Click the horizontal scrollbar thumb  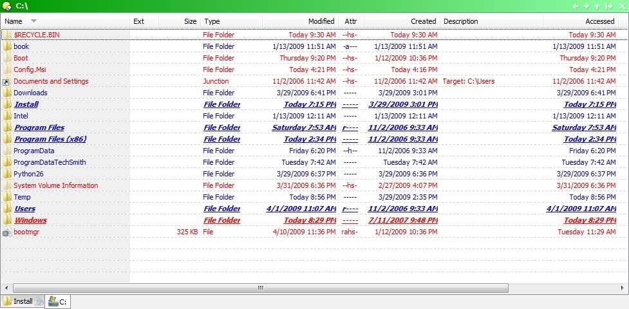[260, 288]
